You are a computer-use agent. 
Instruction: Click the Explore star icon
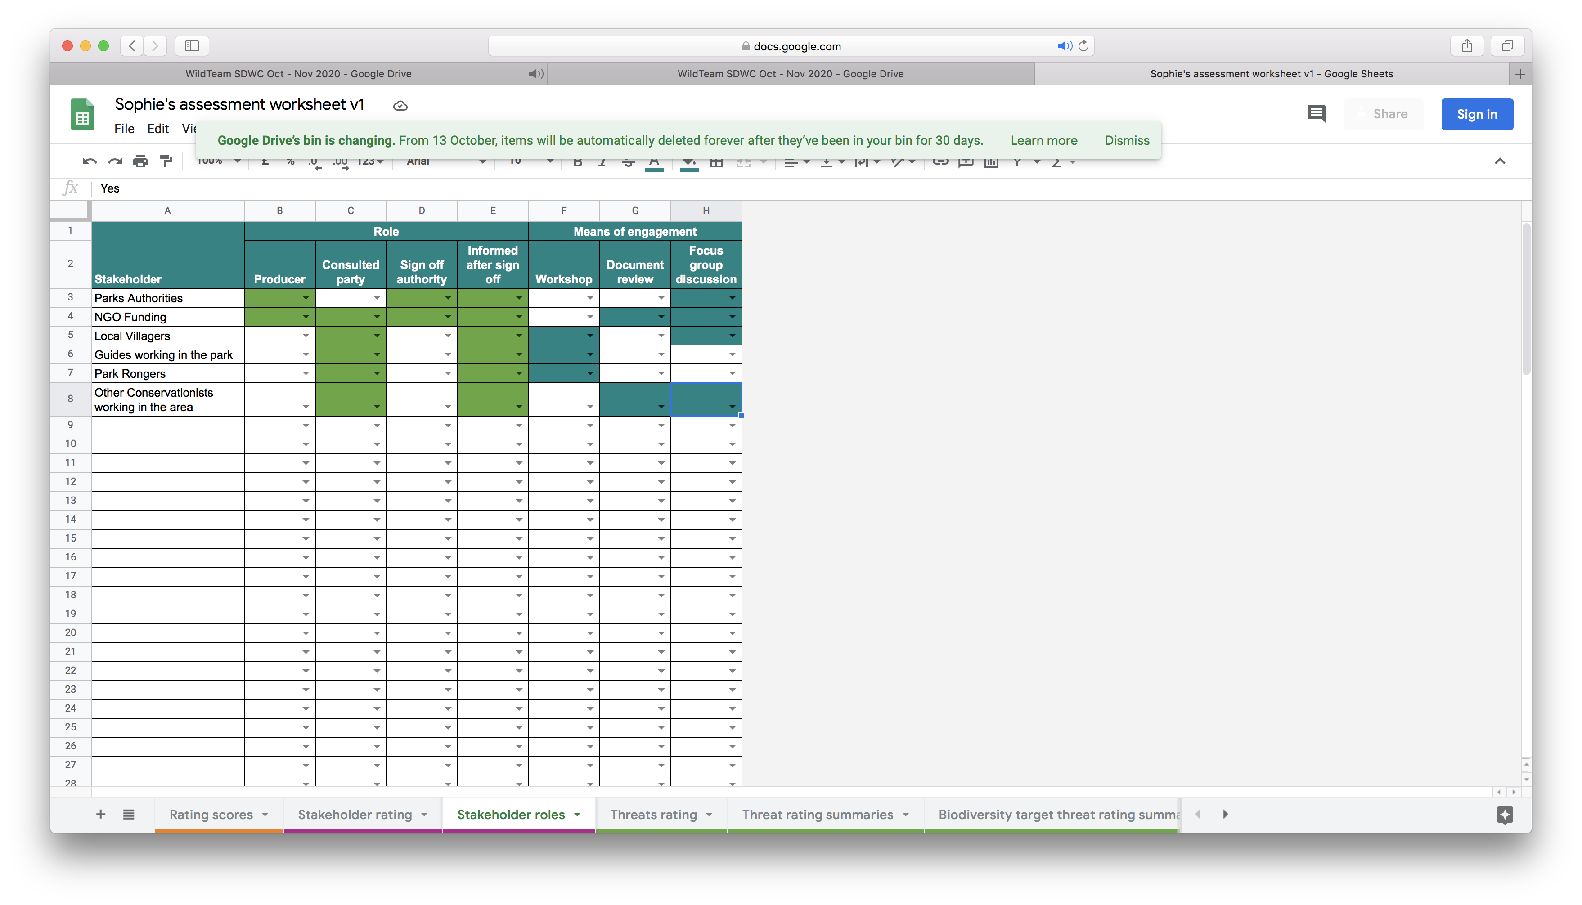click(x=1504, y=815)
